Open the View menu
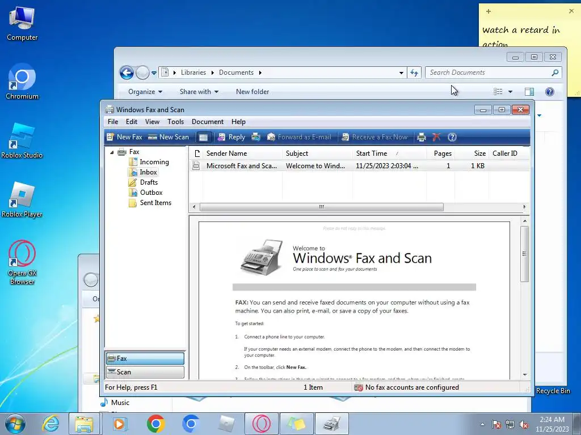The width and height of the screenshot is (581, 435). click(x=152, y=122)
